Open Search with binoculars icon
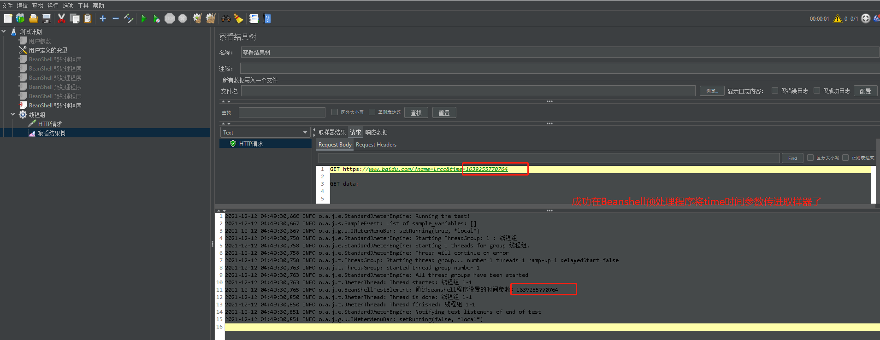 [226, 18]
